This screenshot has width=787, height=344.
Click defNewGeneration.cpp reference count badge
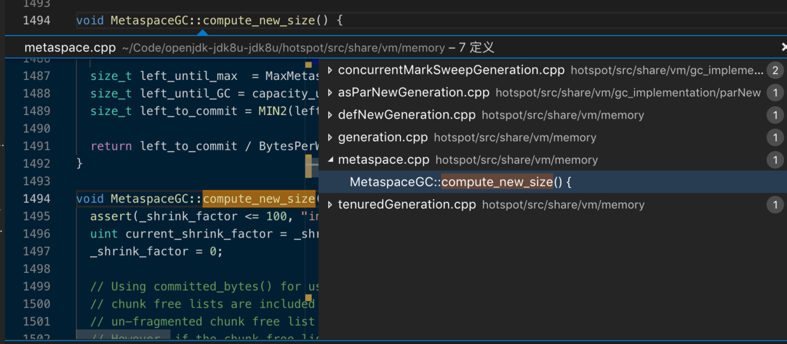pos(774,115)
